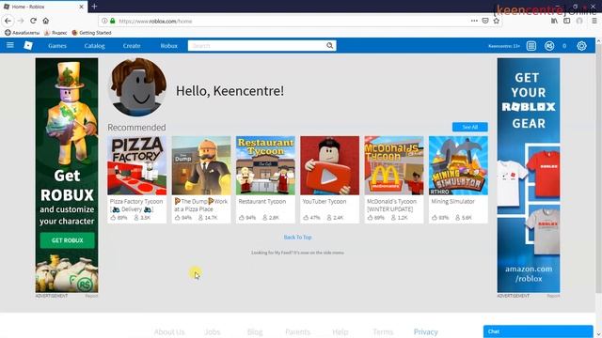Open the Restaurant Tycoon game thumbnail

coord(265,165)
